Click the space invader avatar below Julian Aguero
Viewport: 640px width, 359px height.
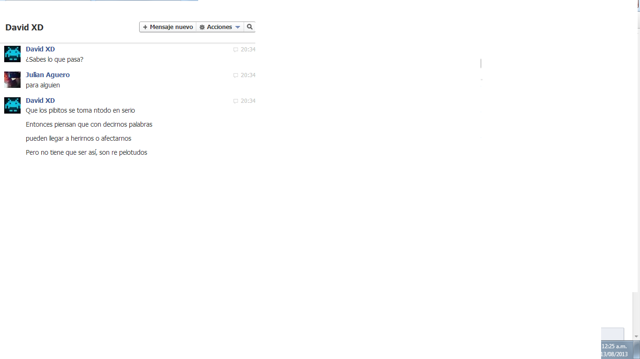tap(12, 106)
